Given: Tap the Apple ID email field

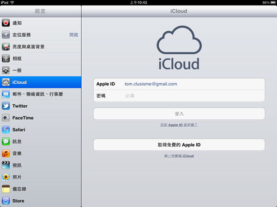Looking at the screenshot, I should (179, 84).
